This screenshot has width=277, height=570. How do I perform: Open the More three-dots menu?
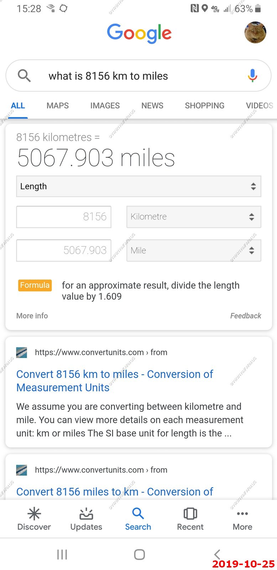click(242, 513)
